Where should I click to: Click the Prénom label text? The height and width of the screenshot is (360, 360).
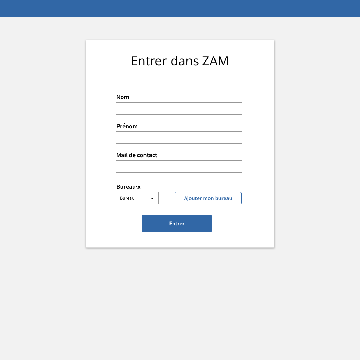[127, 126]
